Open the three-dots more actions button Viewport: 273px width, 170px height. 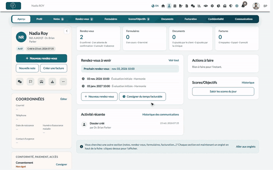[63, 82]
